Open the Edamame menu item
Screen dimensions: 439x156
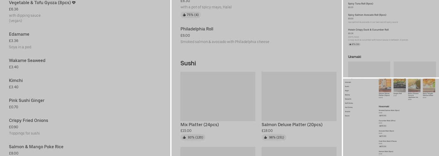click(19, 34)
